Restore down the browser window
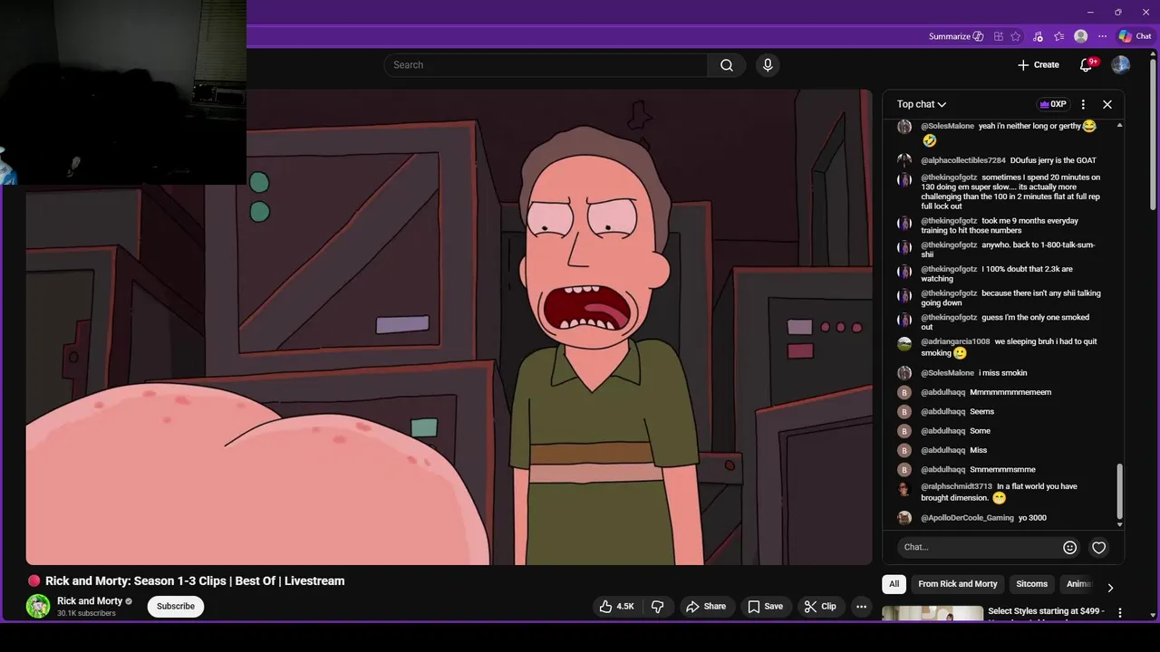This screenshot has height=652, width=1160. tap(1117, 12)
